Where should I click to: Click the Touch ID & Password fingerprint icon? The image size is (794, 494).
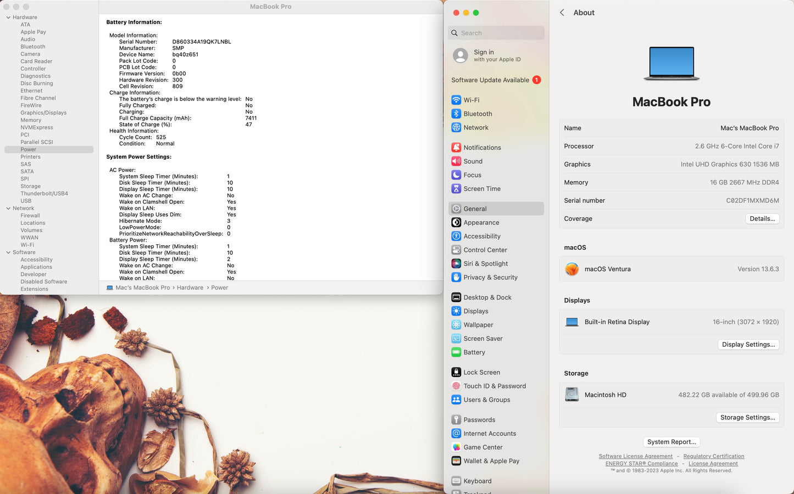click(x=456, y=386)
